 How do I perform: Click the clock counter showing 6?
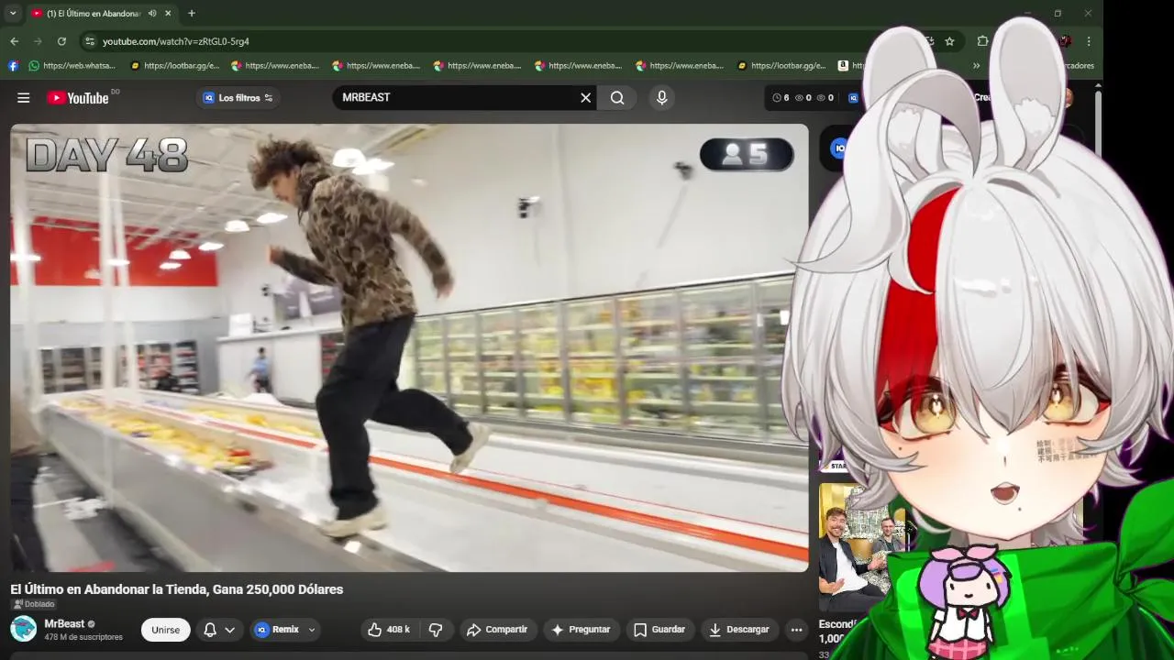[x=781, y=98]
